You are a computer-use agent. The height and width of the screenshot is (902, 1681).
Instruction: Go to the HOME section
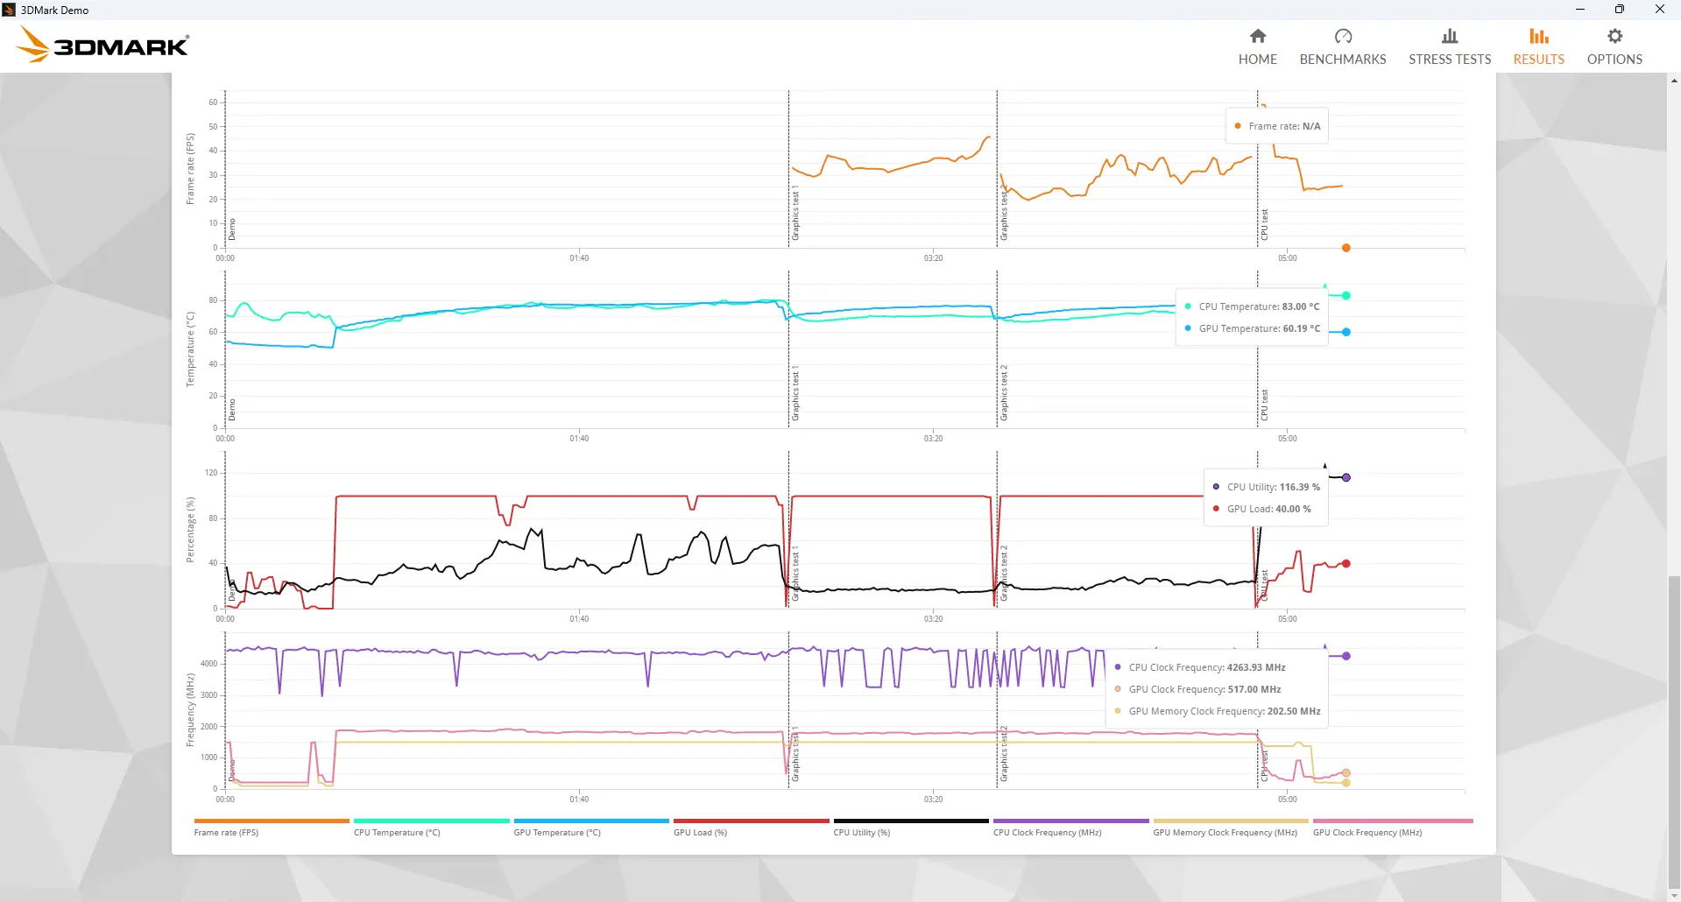coord(1257,46)
